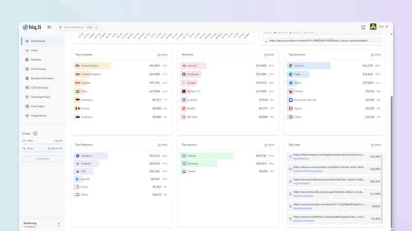The height and width of the screenshot is (231, 412).
Task: Open the biq.li/fitdrop short link
Action: 301,159
